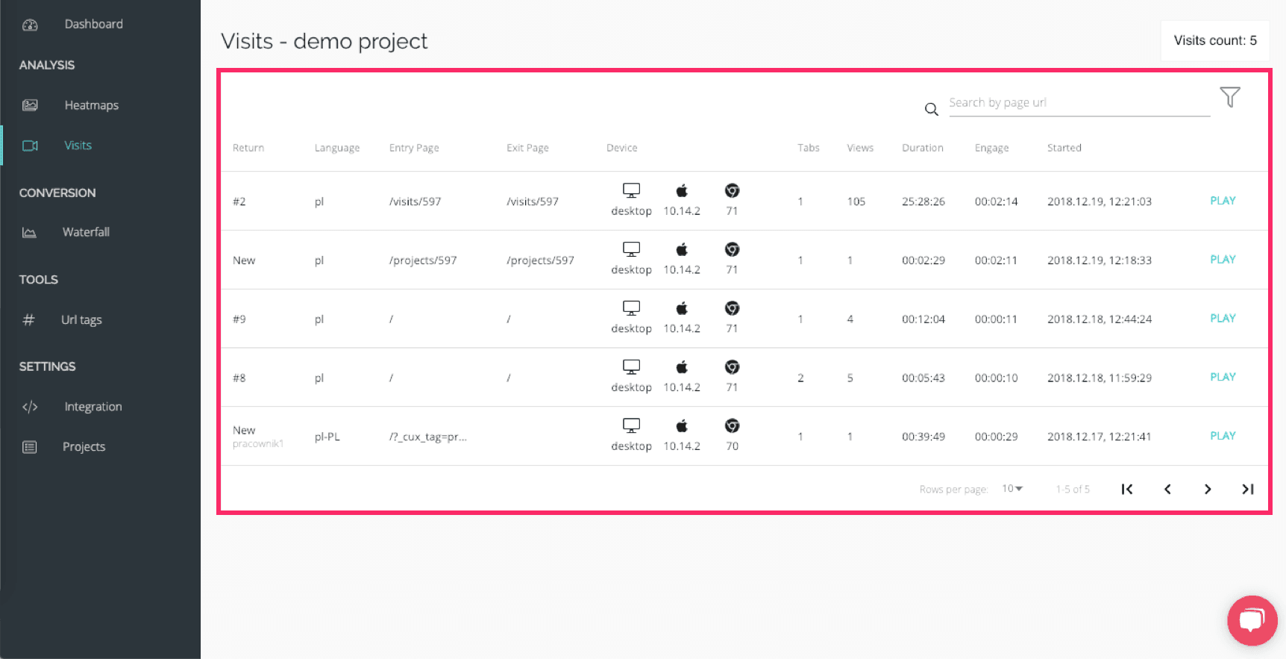Focus the Search by page url field
The width and height of the screenshot is (1286, 659).
[1079, 103]
